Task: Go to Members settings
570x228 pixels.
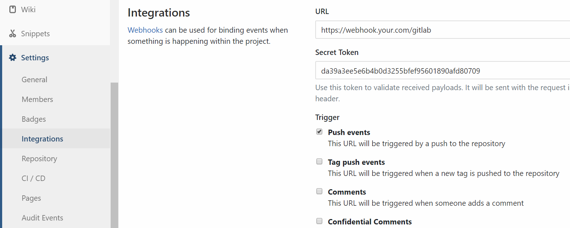Action: pyautogui.click(x=37, y=99)
